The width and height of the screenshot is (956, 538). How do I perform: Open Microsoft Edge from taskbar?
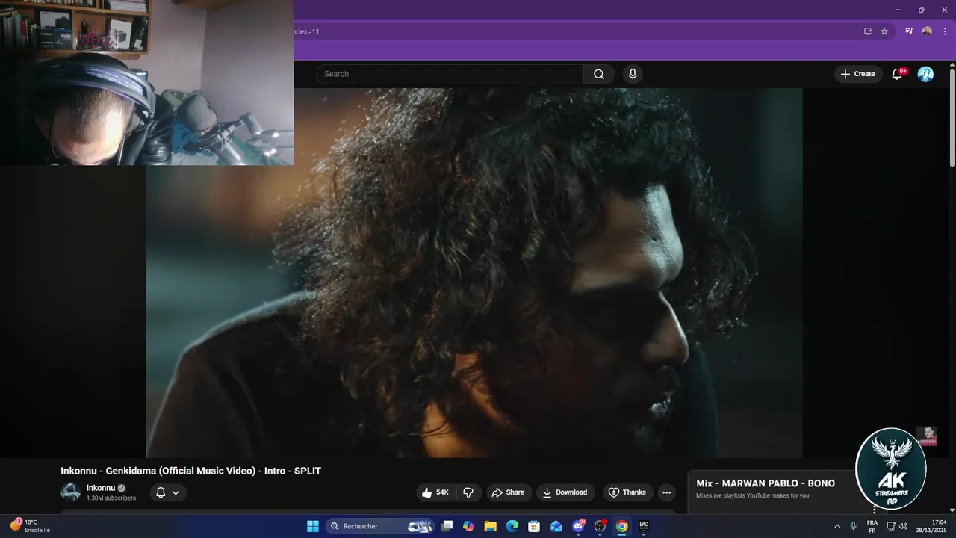512,526
